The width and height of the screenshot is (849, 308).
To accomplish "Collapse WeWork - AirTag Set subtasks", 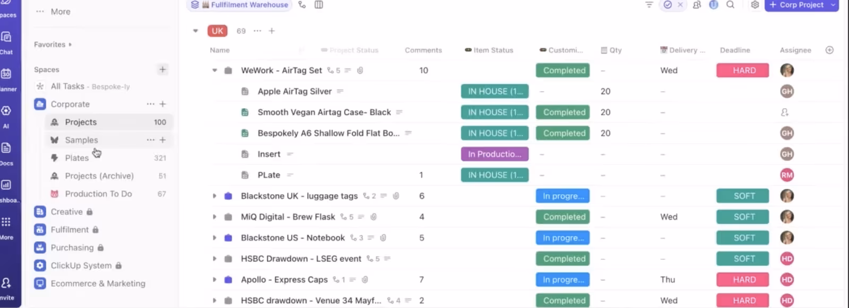I will [214, 71].
